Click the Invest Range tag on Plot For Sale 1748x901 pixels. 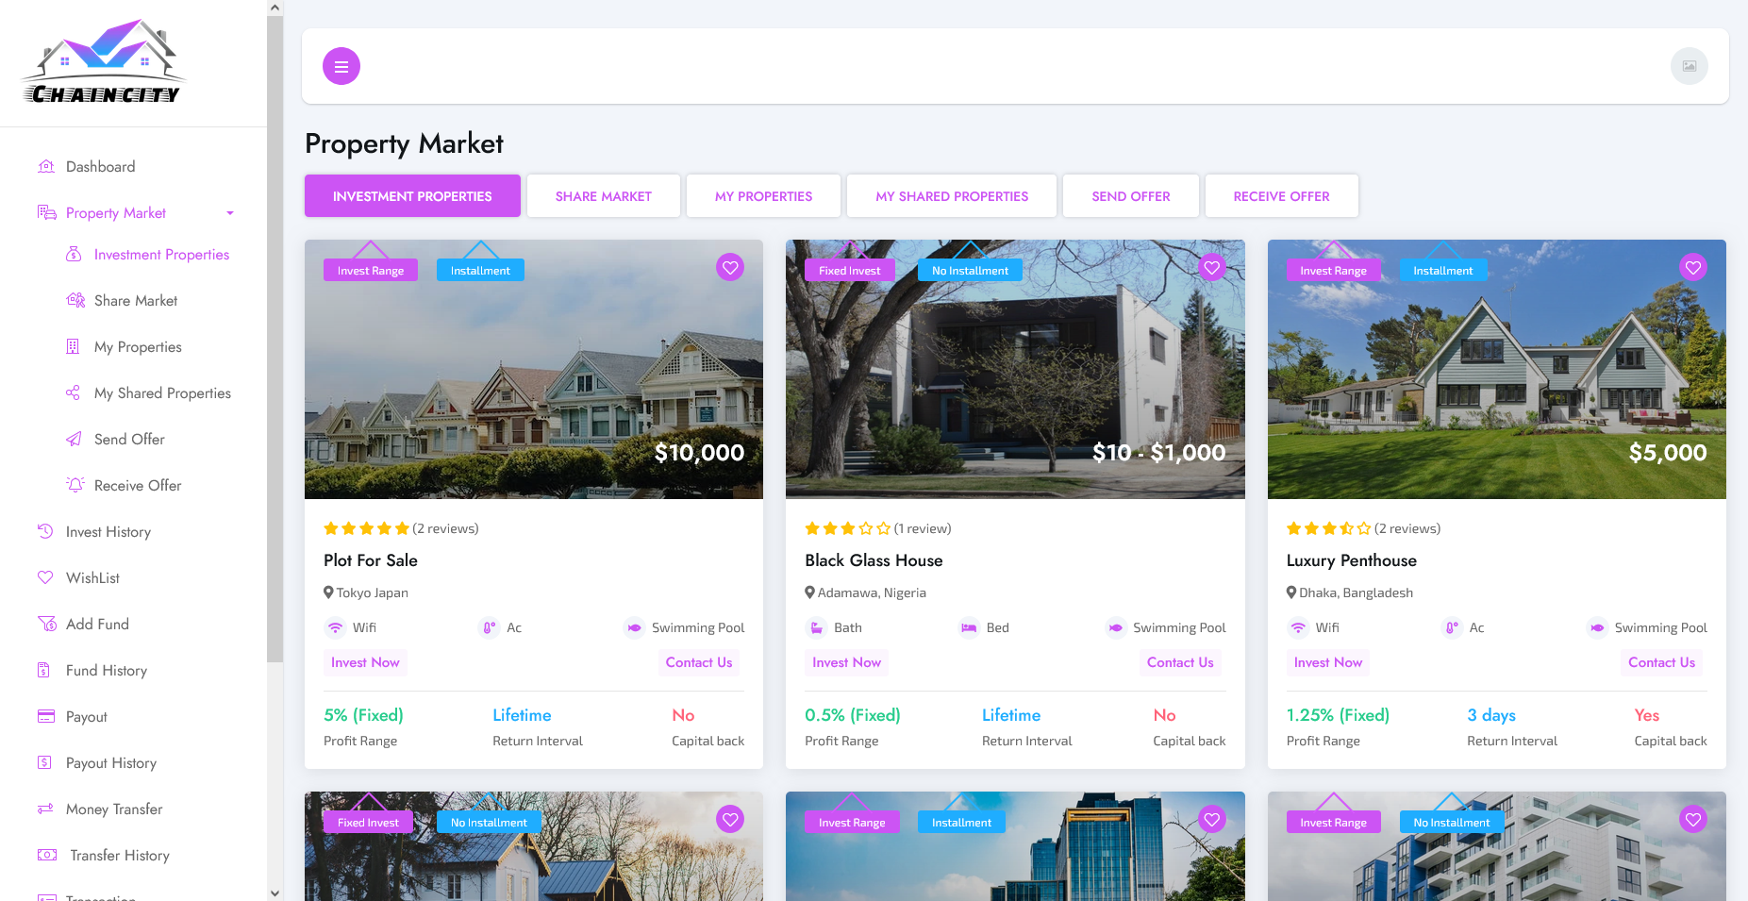tap(371, 271)
